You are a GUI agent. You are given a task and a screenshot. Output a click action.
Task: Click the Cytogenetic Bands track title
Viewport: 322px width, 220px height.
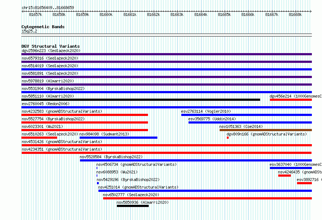pyautogui.click(x=43, y=27)
